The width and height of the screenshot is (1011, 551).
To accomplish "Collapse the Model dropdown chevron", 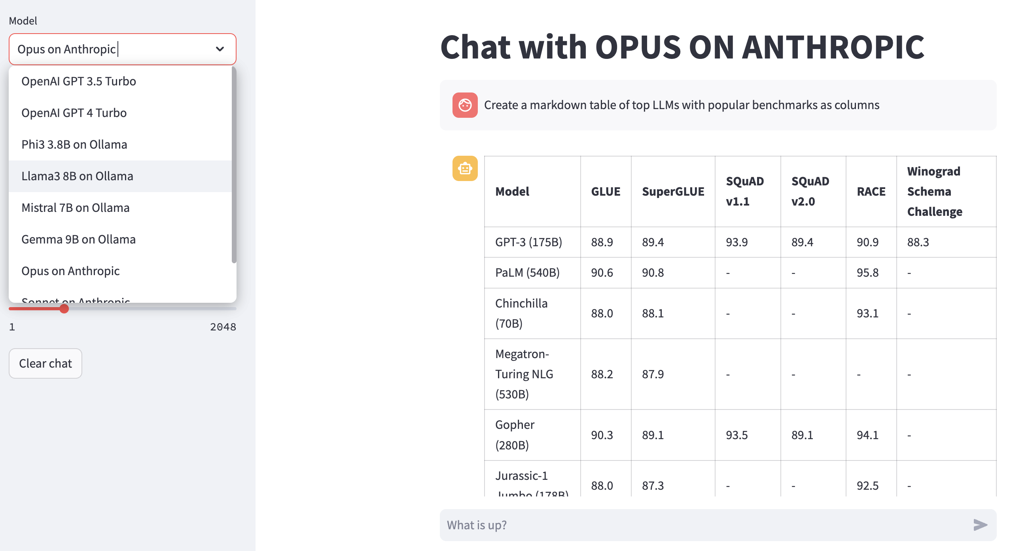I will 220,49.
